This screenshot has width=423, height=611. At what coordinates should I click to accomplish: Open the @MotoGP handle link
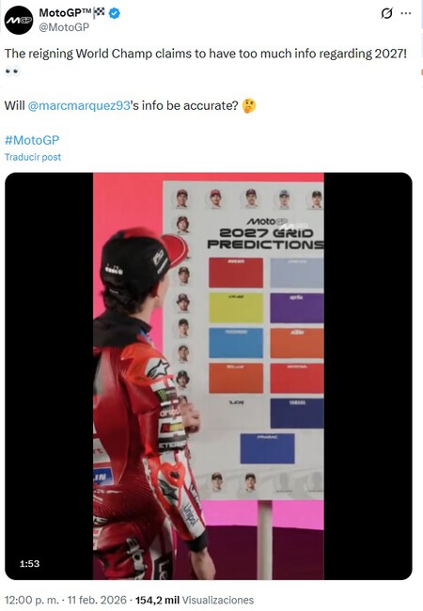[64, 27]
